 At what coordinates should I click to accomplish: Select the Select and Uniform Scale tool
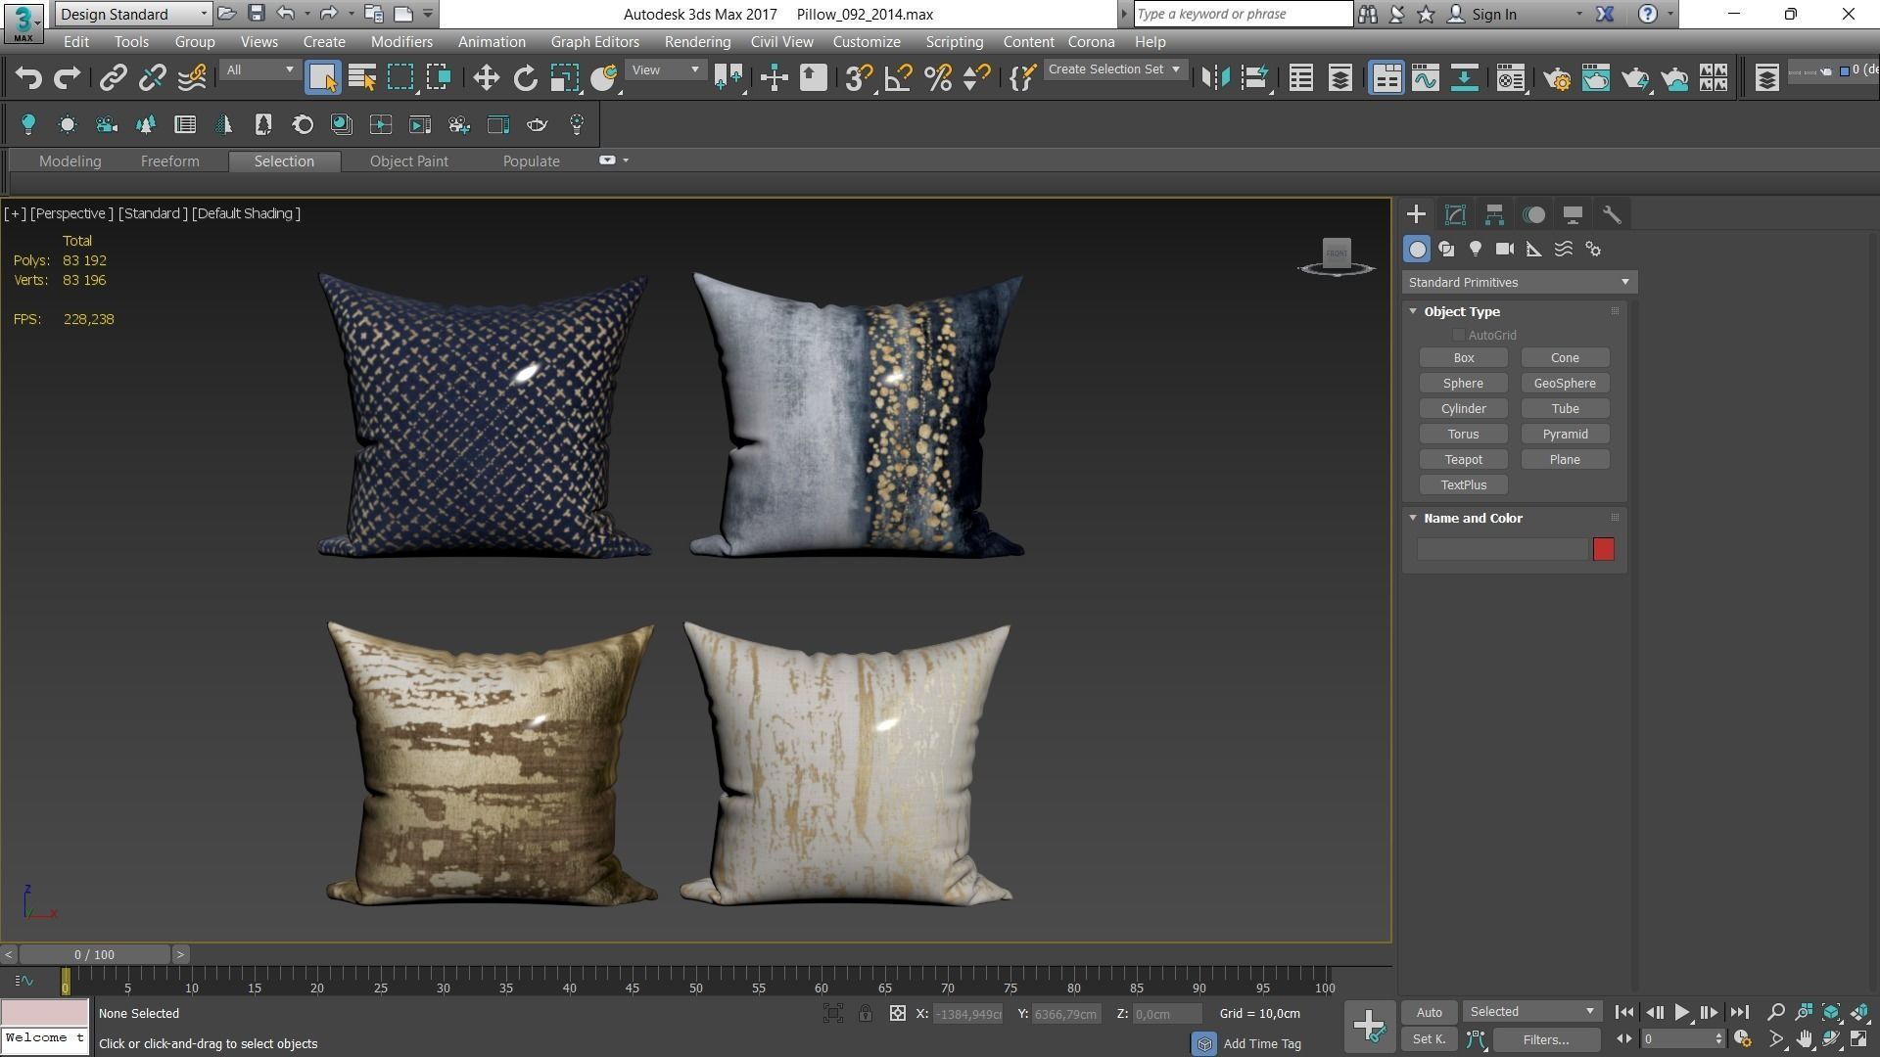pyautogui.click(x=565, y=78)
